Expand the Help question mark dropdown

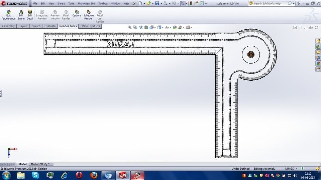[303, 3]
